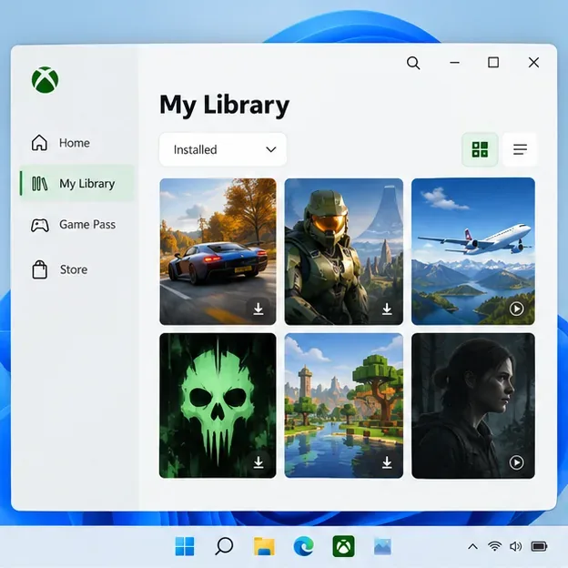Launch File Explorer from taskbar
The image size is (568, 568).
(x=264, y=546)
